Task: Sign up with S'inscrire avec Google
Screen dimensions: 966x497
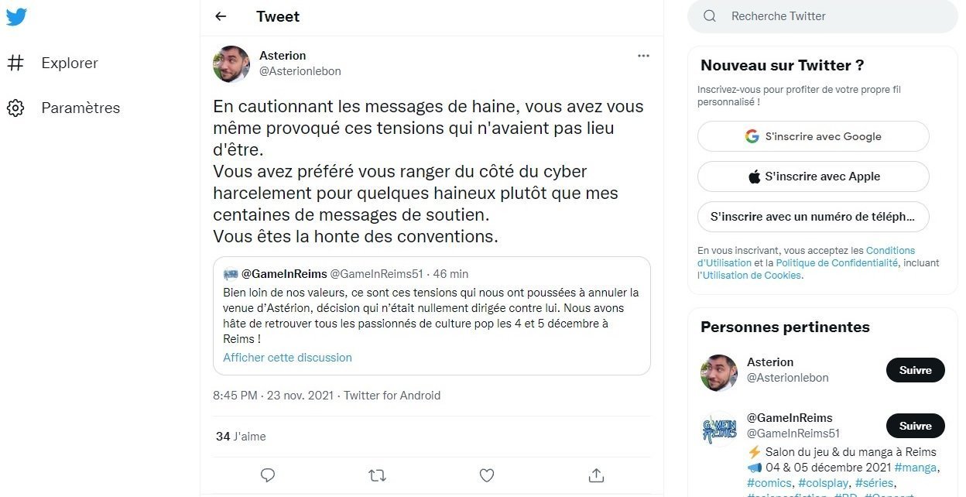Action: point(813,136)
